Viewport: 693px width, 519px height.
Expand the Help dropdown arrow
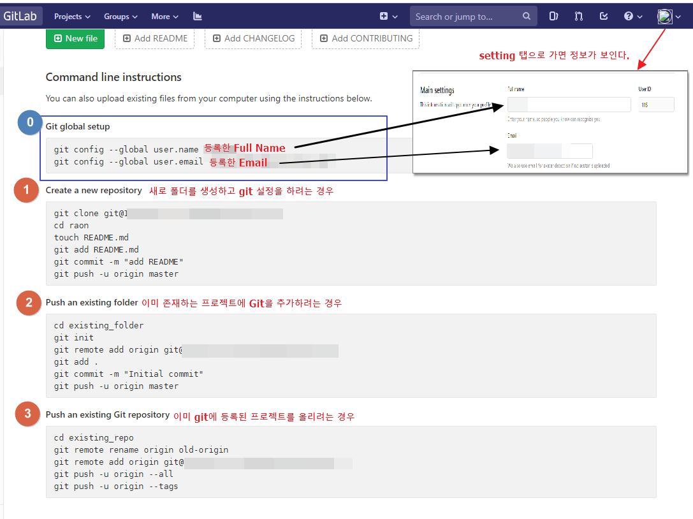639,17
